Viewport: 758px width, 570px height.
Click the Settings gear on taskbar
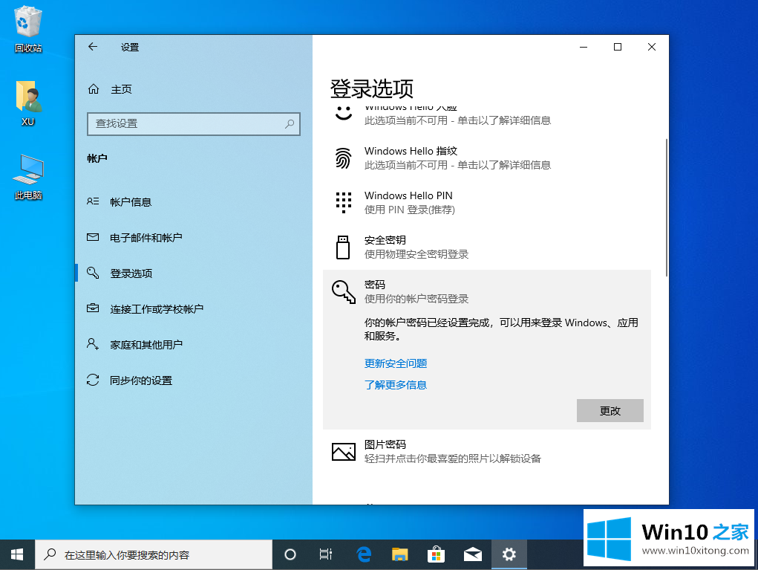click(x=509, y=554)
